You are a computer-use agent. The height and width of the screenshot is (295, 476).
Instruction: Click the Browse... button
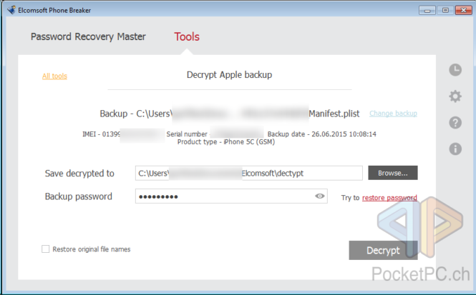(x=393, y=173)
